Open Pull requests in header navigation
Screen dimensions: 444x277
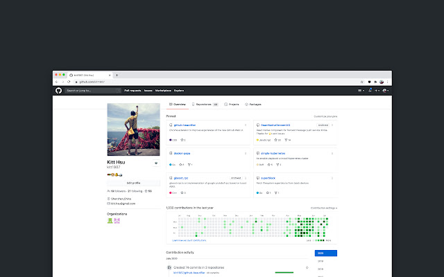point(133,91)
